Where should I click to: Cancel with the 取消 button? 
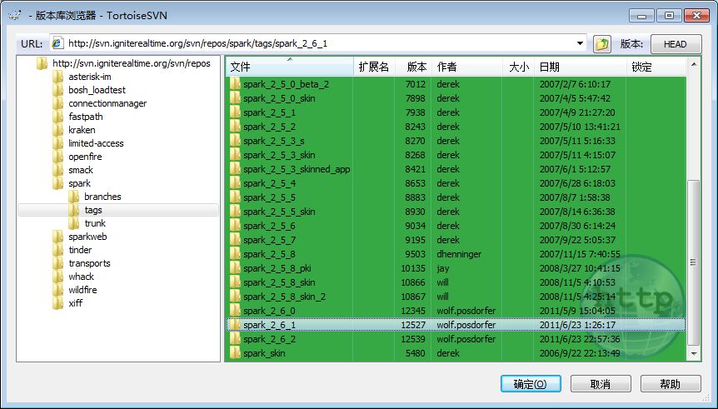pos(601,384)
